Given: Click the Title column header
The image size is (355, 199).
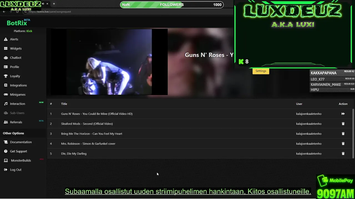Looking at the screenshot, I should point(64,104).
